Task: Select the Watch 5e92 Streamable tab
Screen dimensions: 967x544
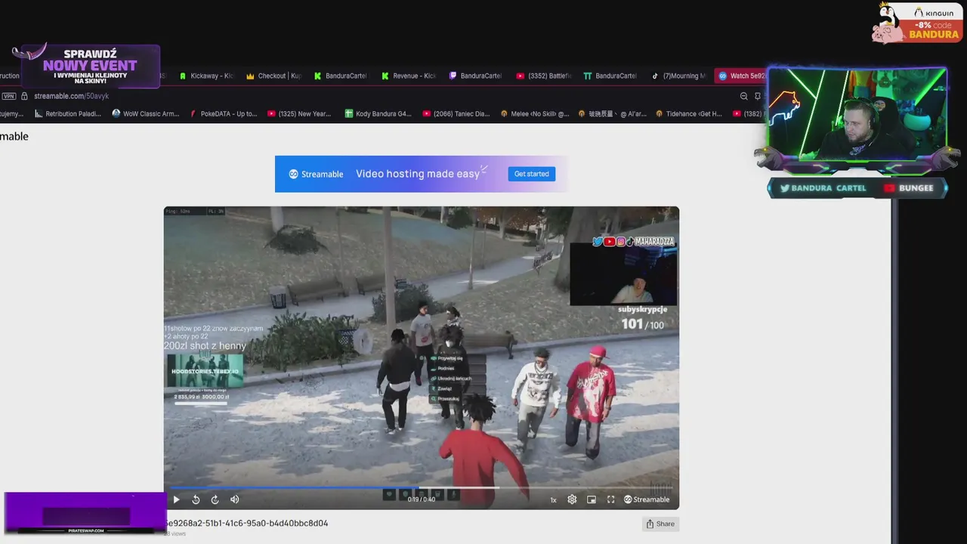Action: point(741,76)
